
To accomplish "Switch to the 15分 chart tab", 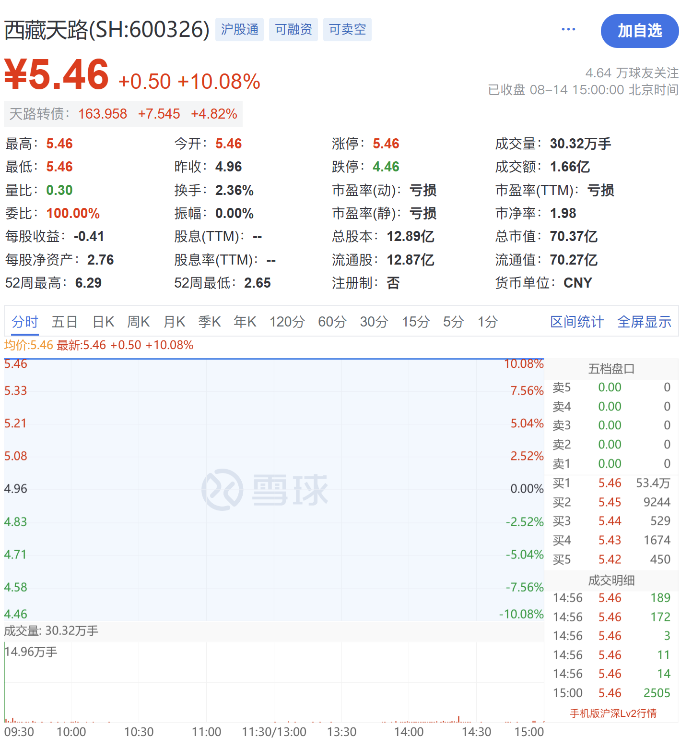I will click(416, 322).
